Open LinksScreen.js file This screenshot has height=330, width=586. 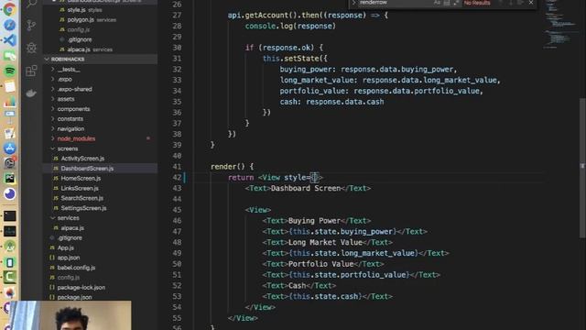pos(101,188)
